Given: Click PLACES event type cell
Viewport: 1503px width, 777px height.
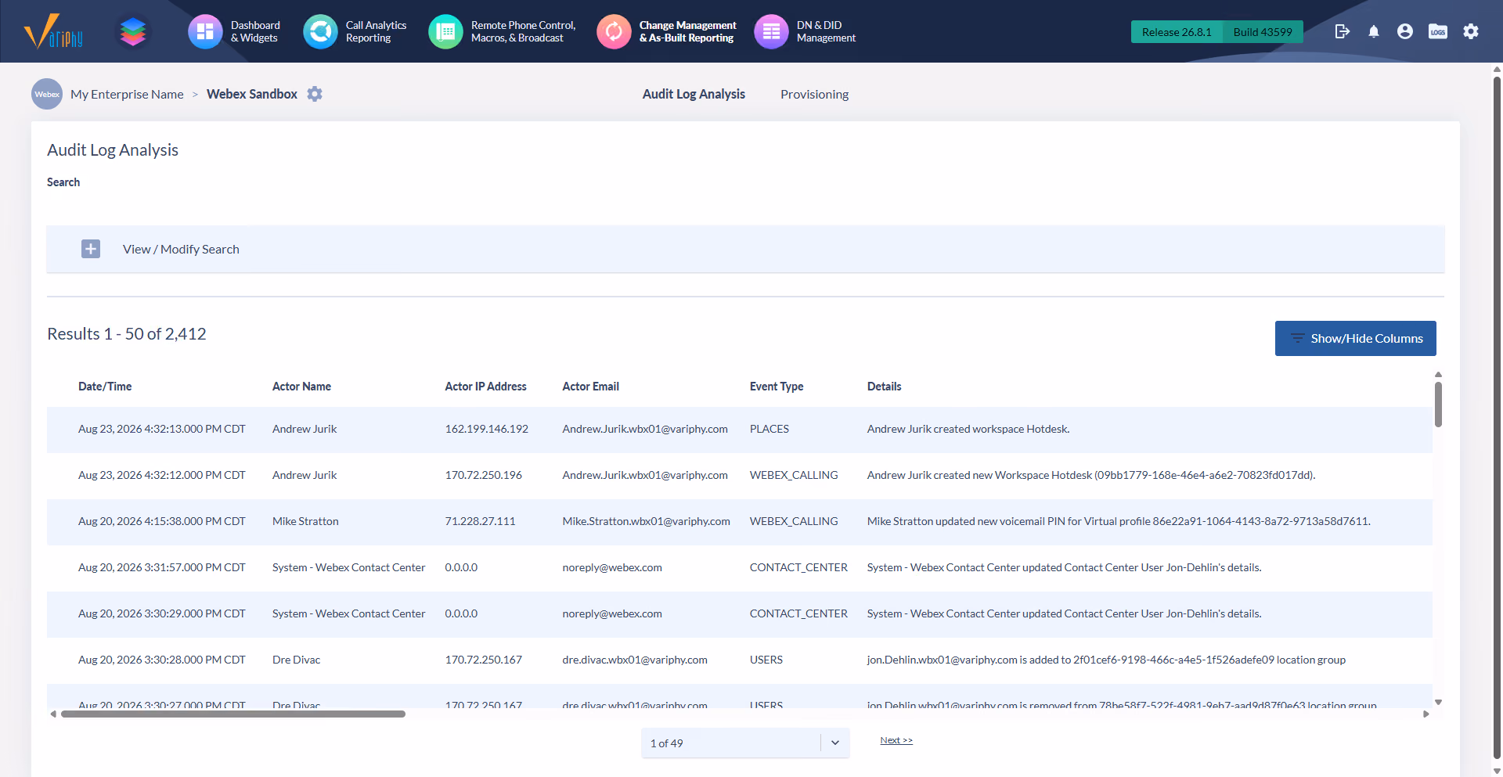Looking at the screenshot, I should tap(769, 429).
